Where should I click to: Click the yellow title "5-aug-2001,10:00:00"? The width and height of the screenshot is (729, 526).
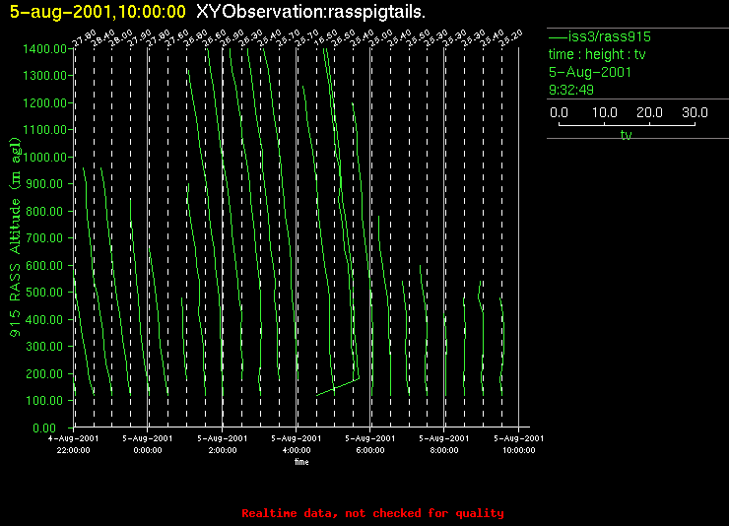coord(98,12)
